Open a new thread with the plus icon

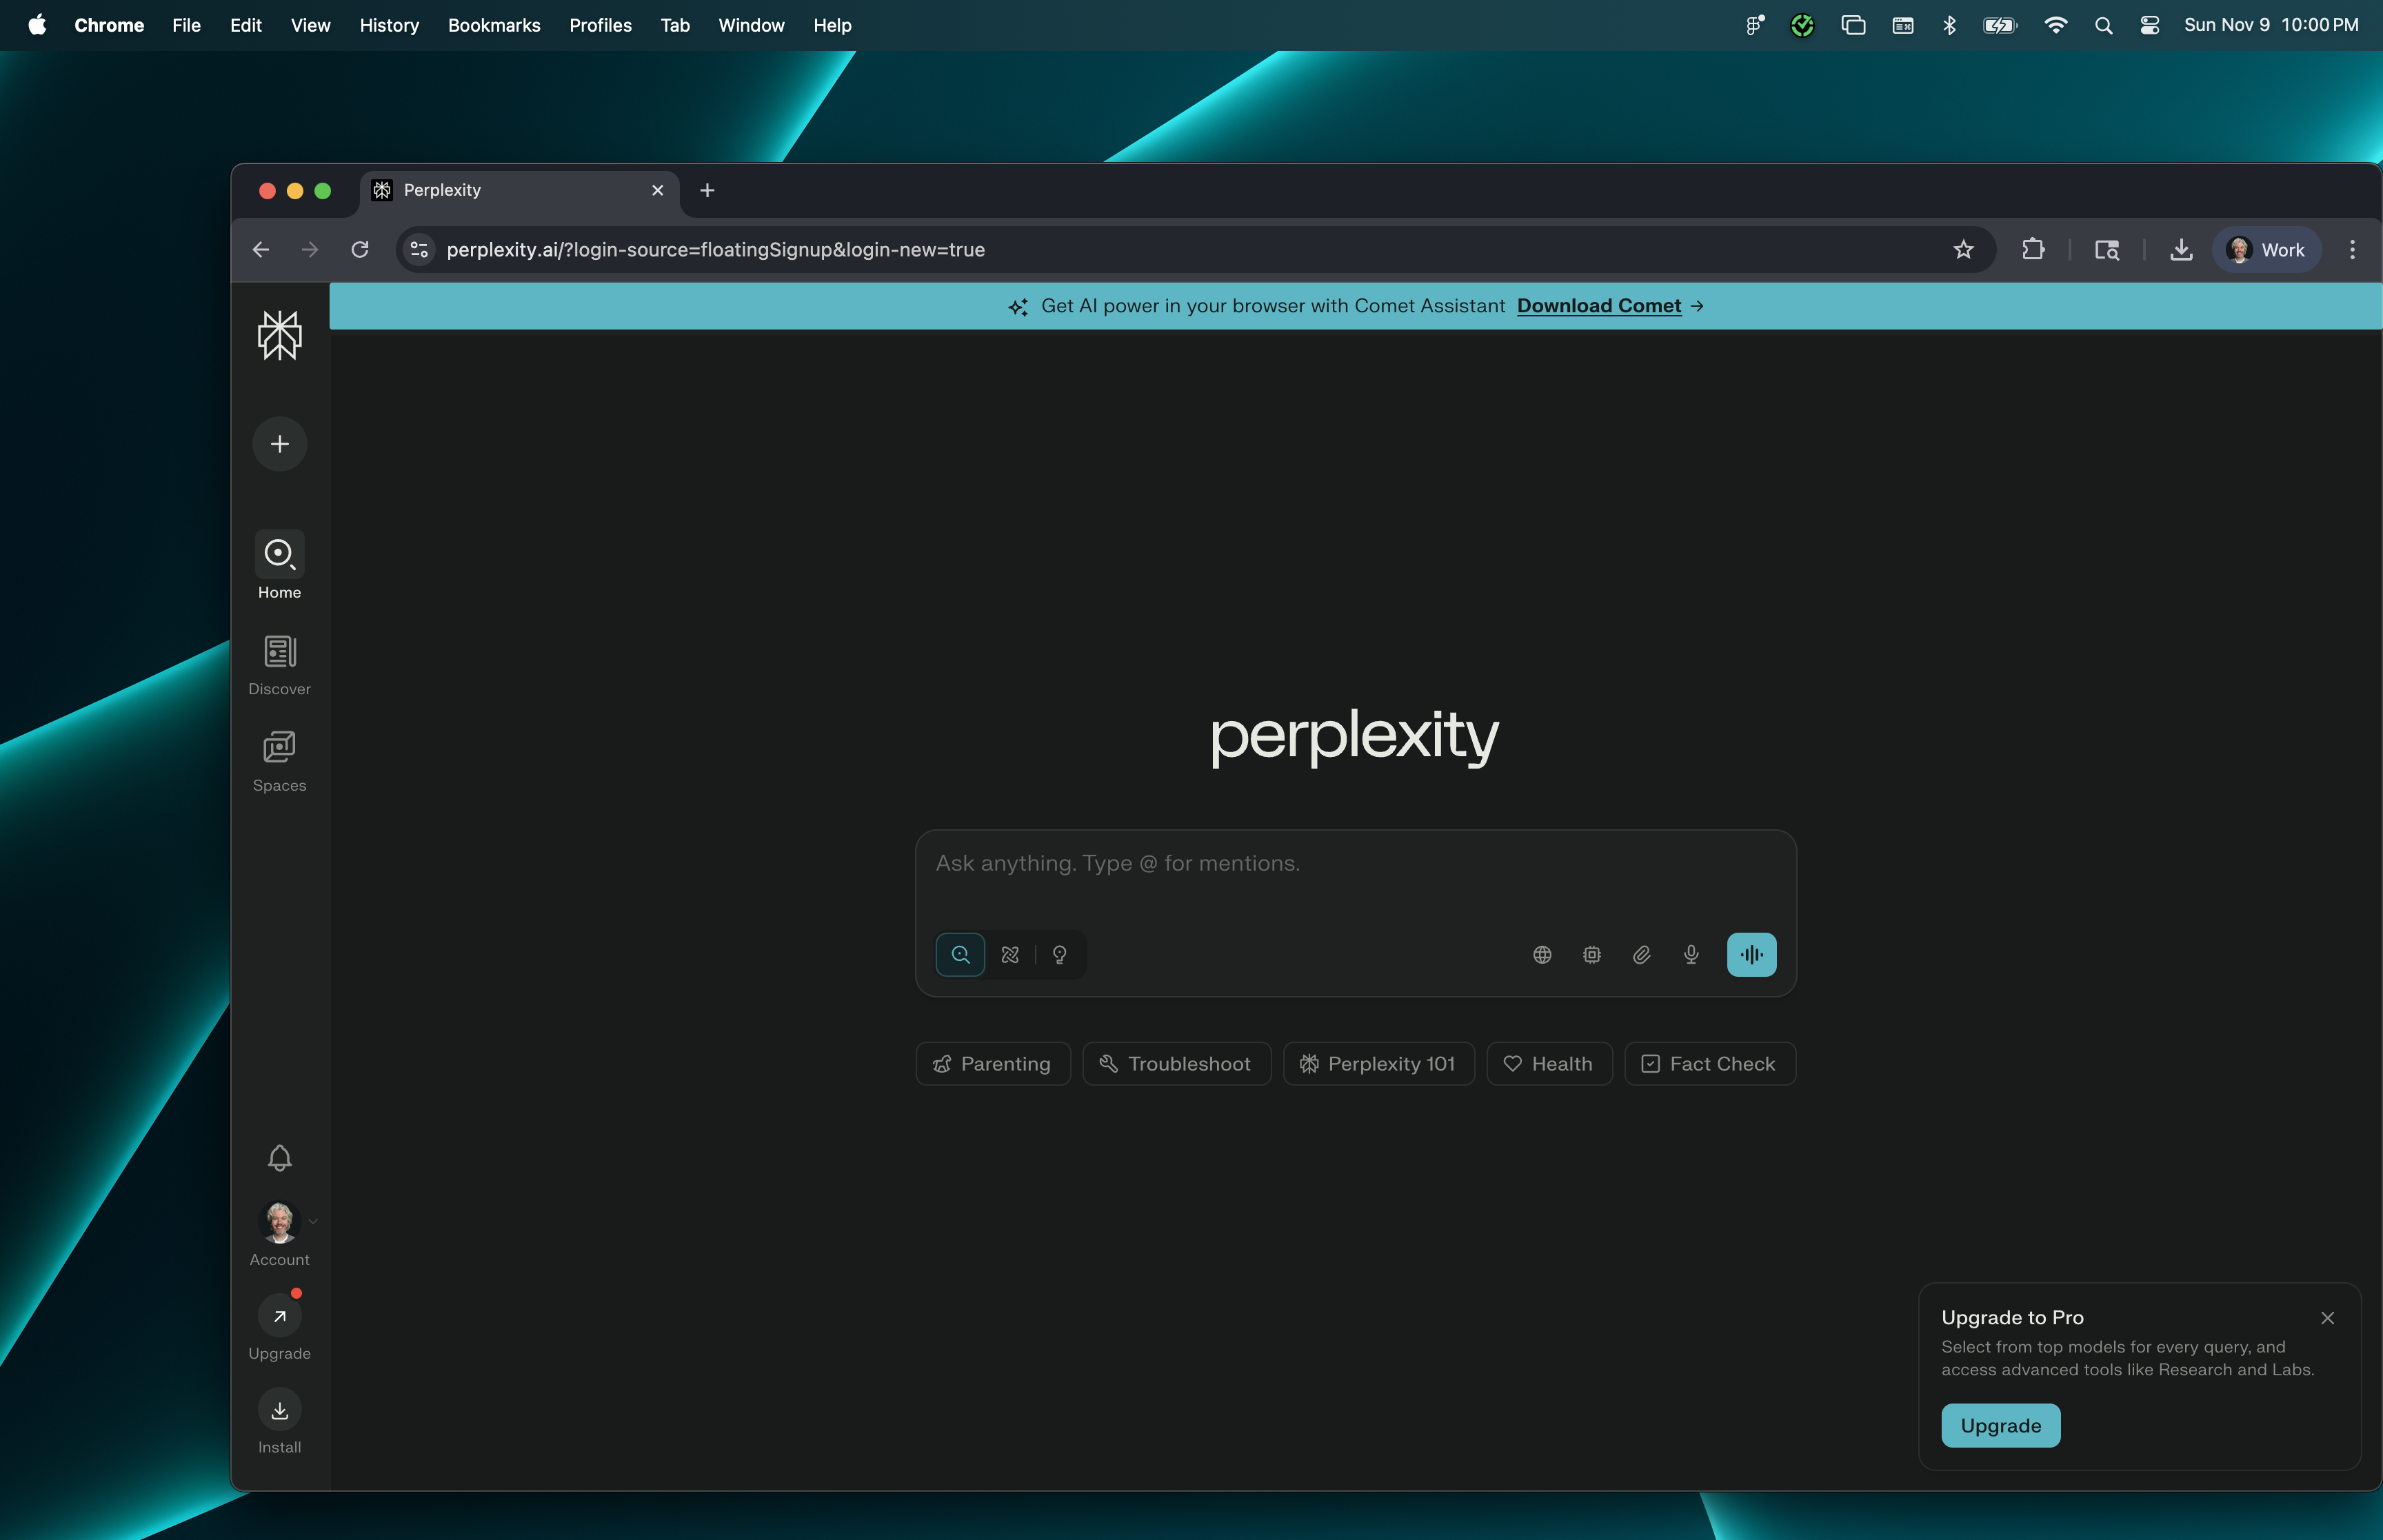pyautogui.click(x=279, y=443)
